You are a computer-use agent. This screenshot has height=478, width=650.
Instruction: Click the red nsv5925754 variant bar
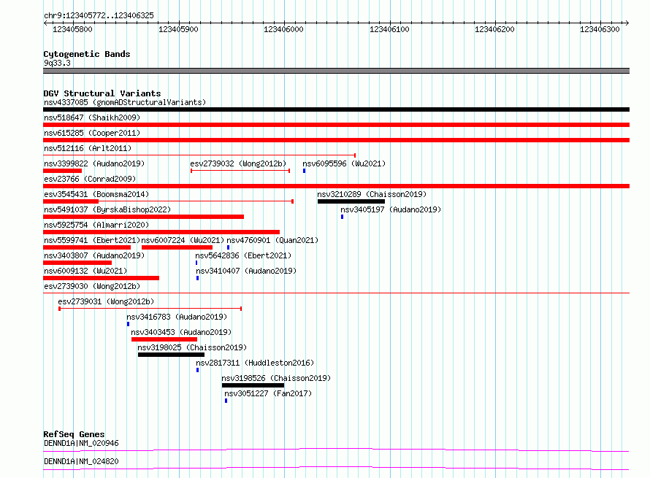coord(161,232)
